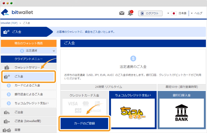Click the dollar icon beside 法定通貨 in sidebar
The image size is (207, 133).
click(22, 51)
